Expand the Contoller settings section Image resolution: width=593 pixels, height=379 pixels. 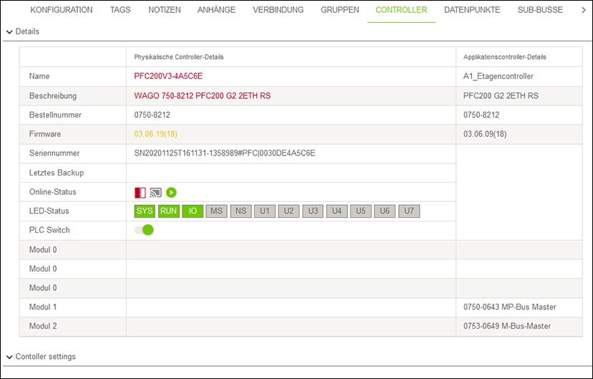pos(9,357)
